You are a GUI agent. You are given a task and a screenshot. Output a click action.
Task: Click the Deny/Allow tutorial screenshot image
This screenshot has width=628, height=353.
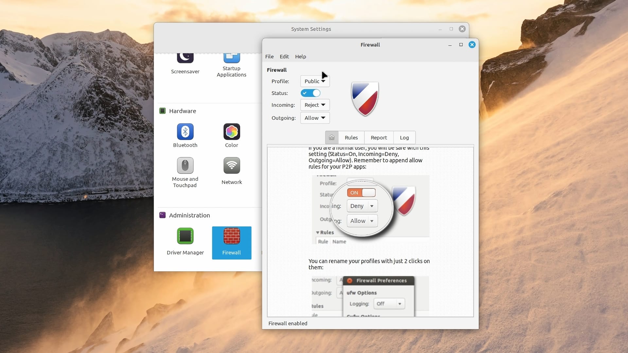[x=371, y=210]
